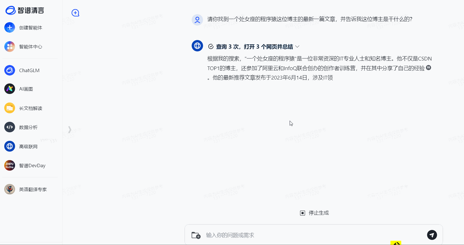Image resolution: width=464 pixels, height=245 pixels.
Task: Click the user avatar beside the question
Action: (197, 20)
